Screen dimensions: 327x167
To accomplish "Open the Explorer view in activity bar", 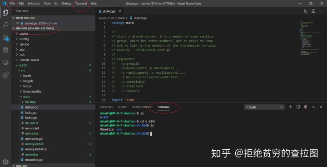I will 5,13.
